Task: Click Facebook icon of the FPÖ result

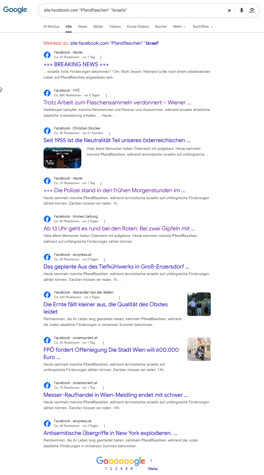Action: tap(47, 93)
